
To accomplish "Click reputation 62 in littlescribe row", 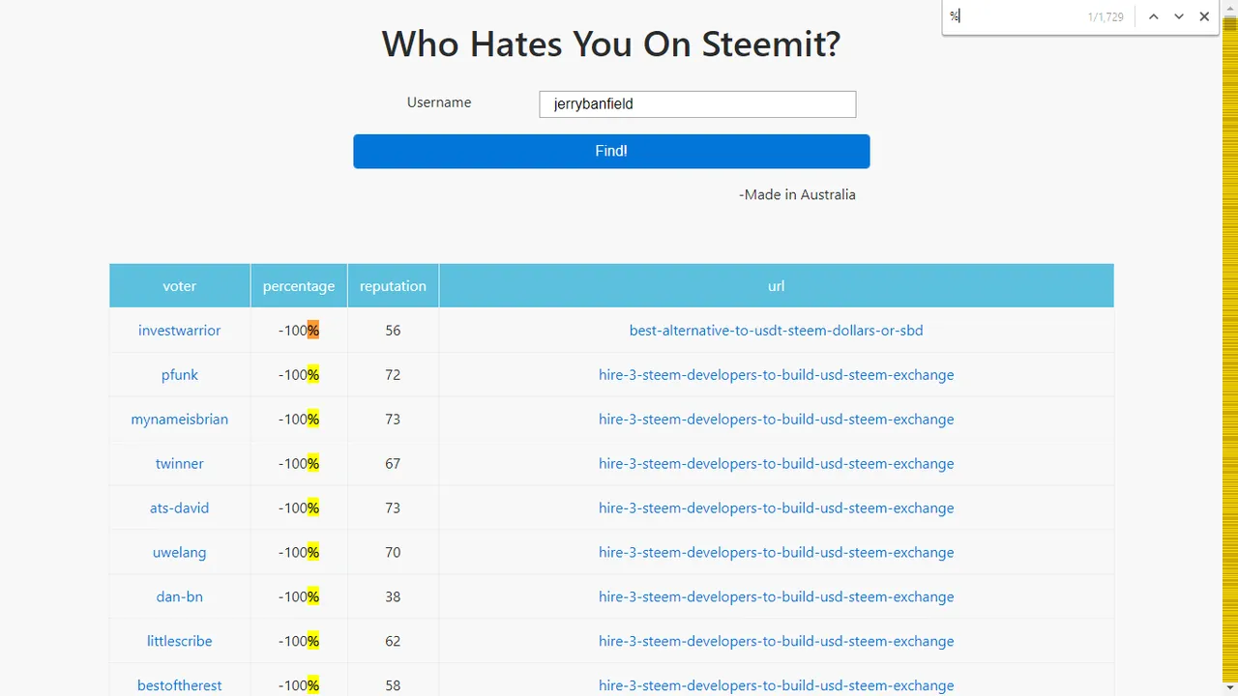I will tap(393, 642).
